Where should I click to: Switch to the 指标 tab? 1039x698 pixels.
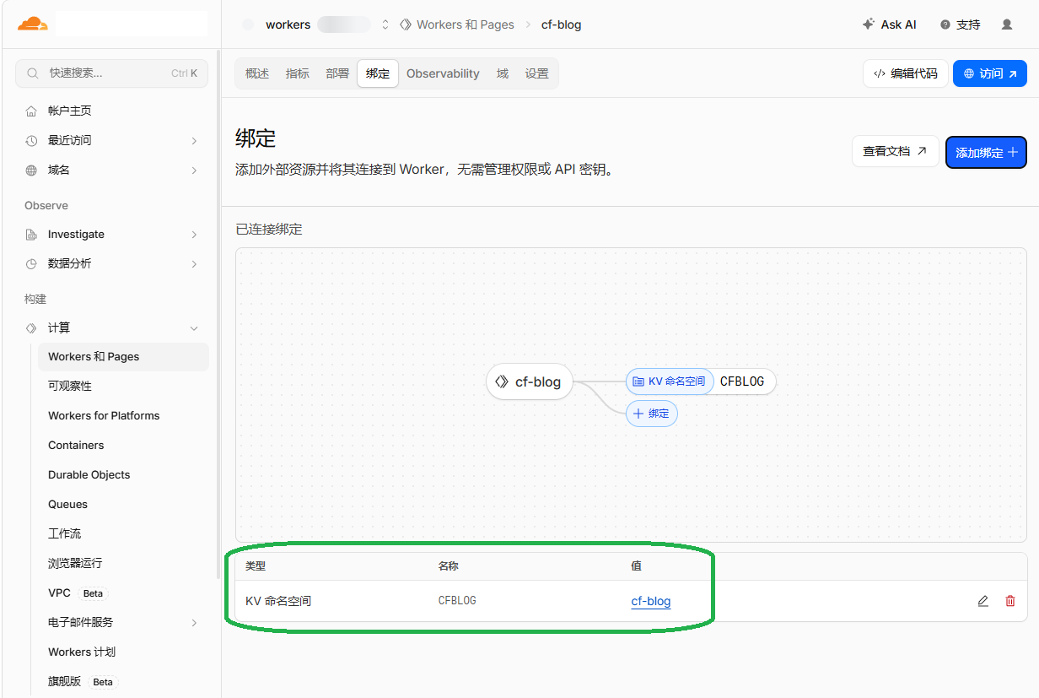click(298, 73)
